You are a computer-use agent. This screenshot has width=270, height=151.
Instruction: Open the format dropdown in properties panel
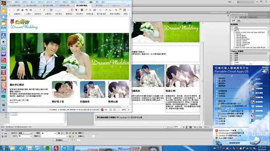(x=25, y=133)
